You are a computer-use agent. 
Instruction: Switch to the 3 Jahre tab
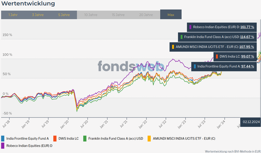(38, 15)
